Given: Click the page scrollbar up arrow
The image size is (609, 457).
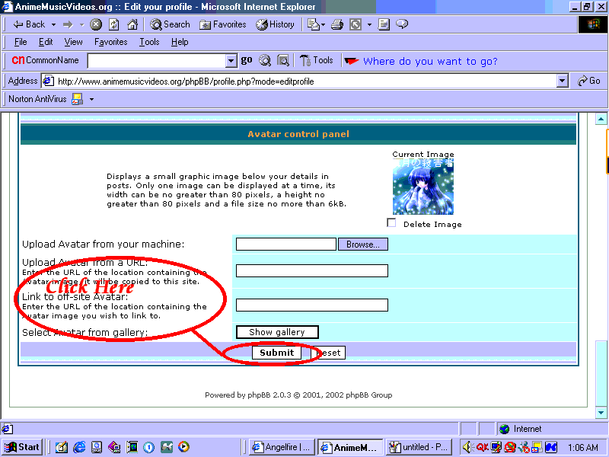Looking at the screenshot, I should click(601, 119).
